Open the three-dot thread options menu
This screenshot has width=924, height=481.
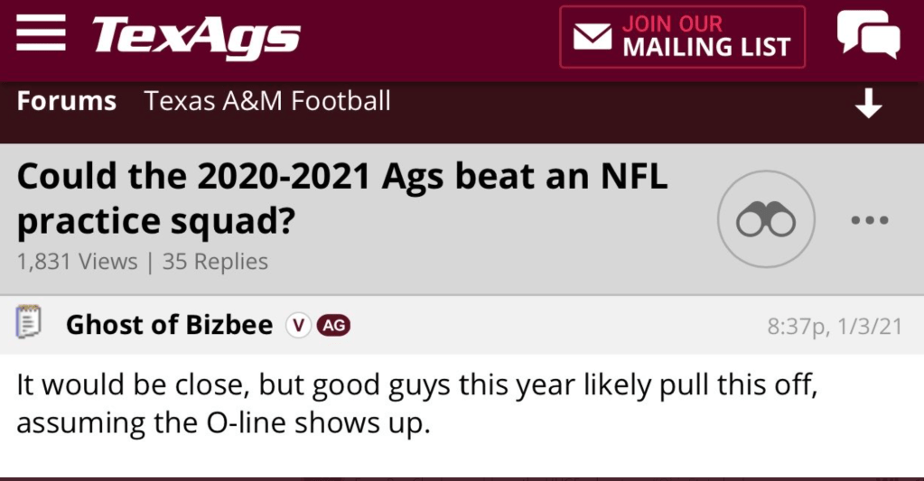click(x=871, y=219)
